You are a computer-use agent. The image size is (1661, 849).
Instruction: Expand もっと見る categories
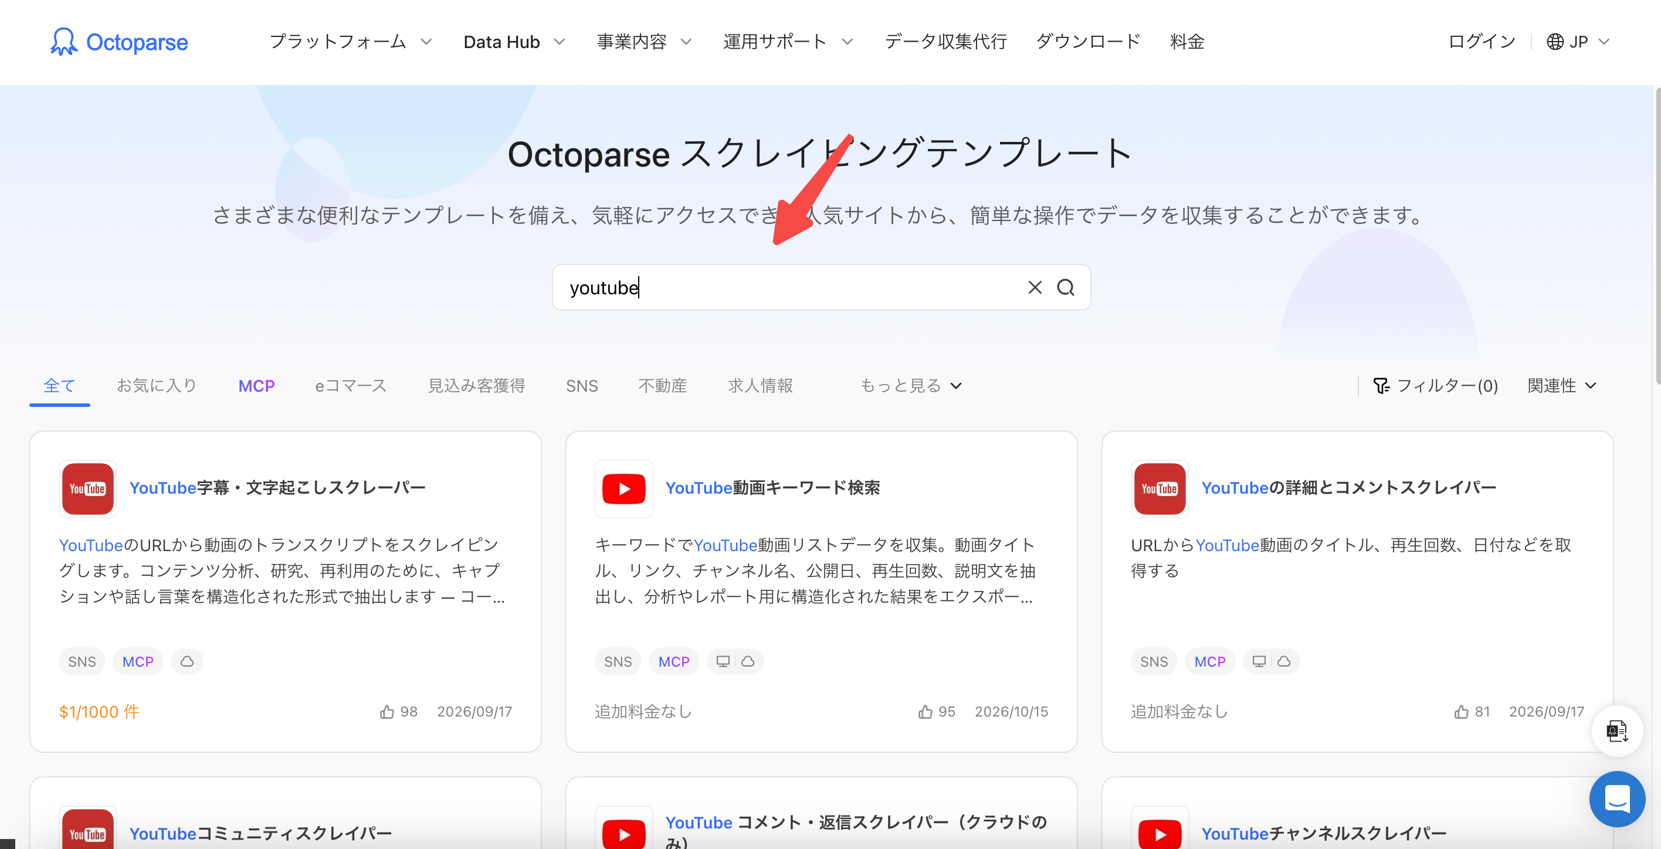[910, 385]
